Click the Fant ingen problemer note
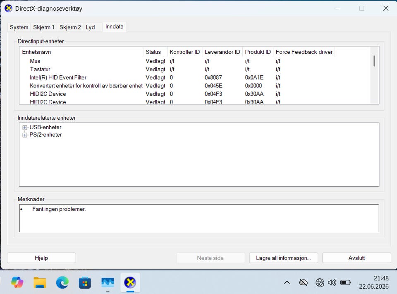Viewport: 397px width, 294px height. [x=59, y=209]
